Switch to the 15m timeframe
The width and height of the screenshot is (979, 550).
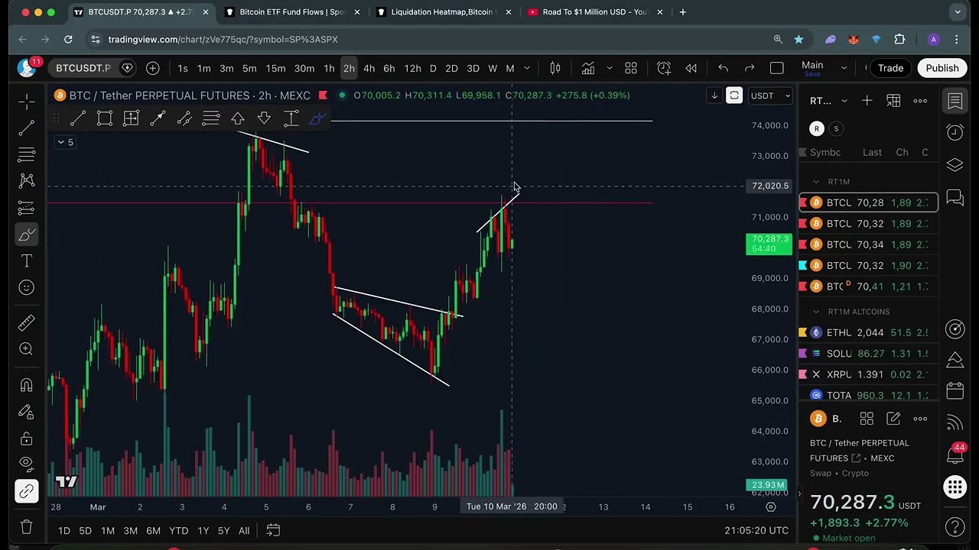(x=275, y=68)
